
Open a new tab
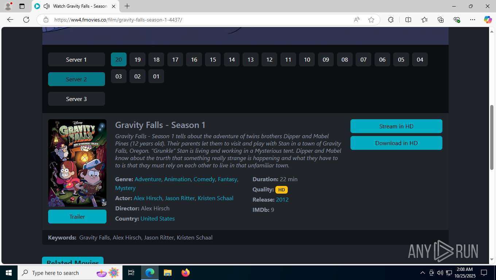(x=127, y=6)
